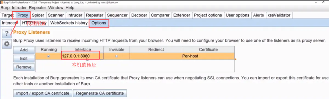Select the 127.0.0.1:8080 interface cell
The image size is (329, 99).
(83, 56)
